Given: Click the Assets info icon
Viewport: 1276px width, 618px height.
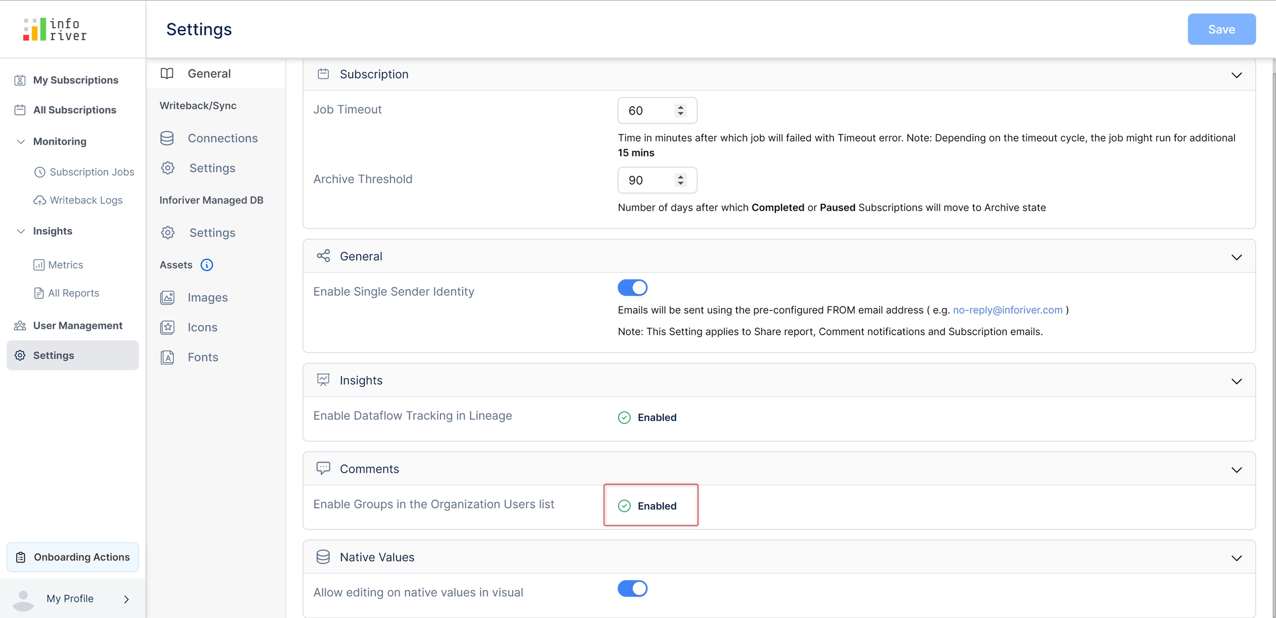Looking at the screenshot, I should (207, 265).
